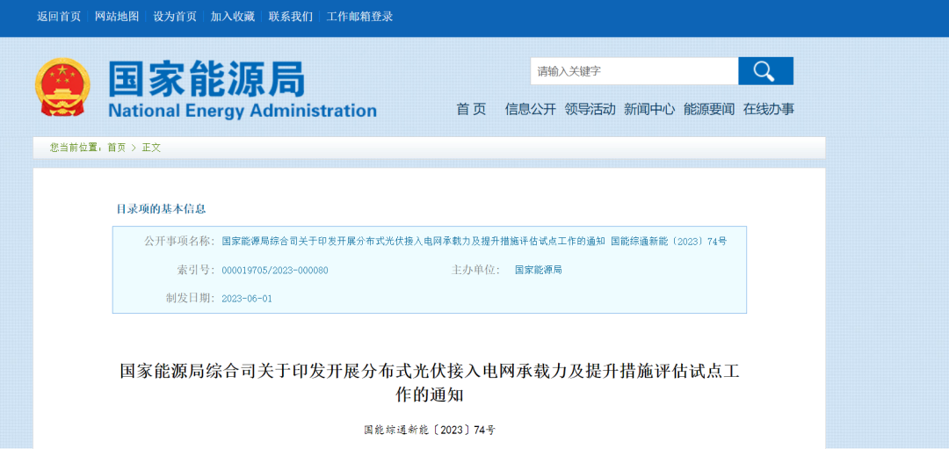The width and height of the screenshot is (949, 449).
Task: Switch to the 新闻中心 section
Action: (x=649, y=109)
